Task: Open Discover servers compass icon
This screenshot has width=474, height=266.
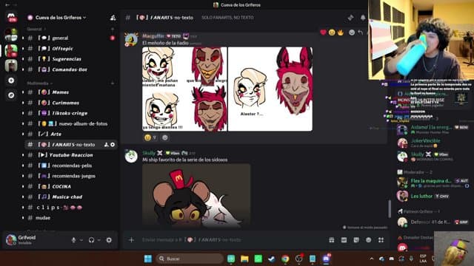Action: (x=11, y=95)
